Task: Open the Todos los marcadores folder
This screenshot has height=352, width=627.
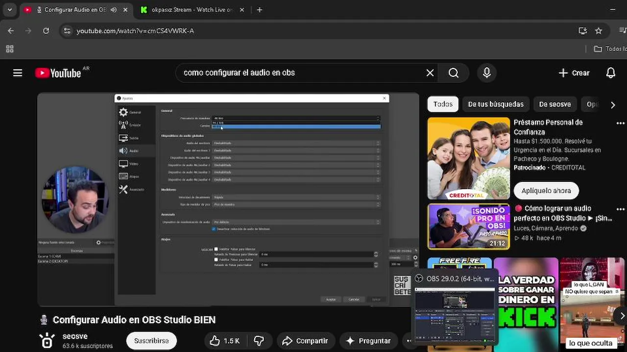Action: point(610,49)
